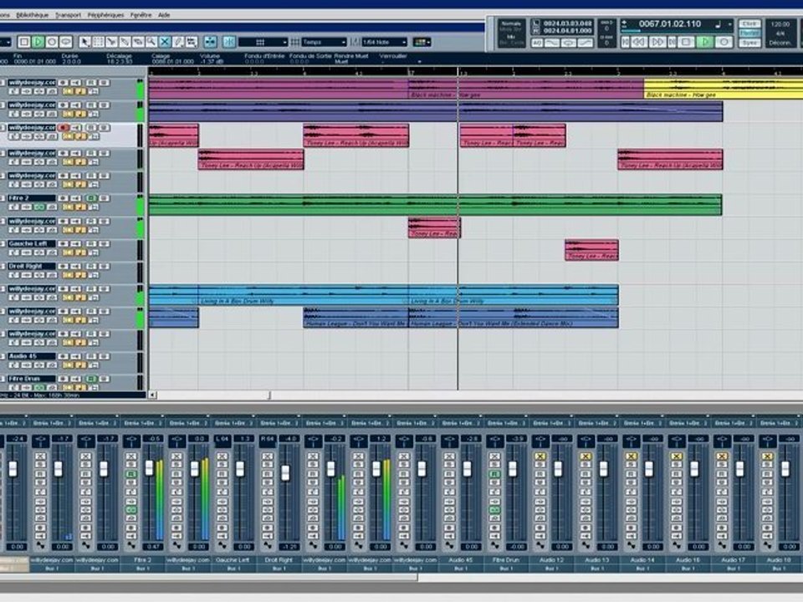Select the yellow Black machine - How gee clip
The image size is (803, 602).
click(723, 88)
